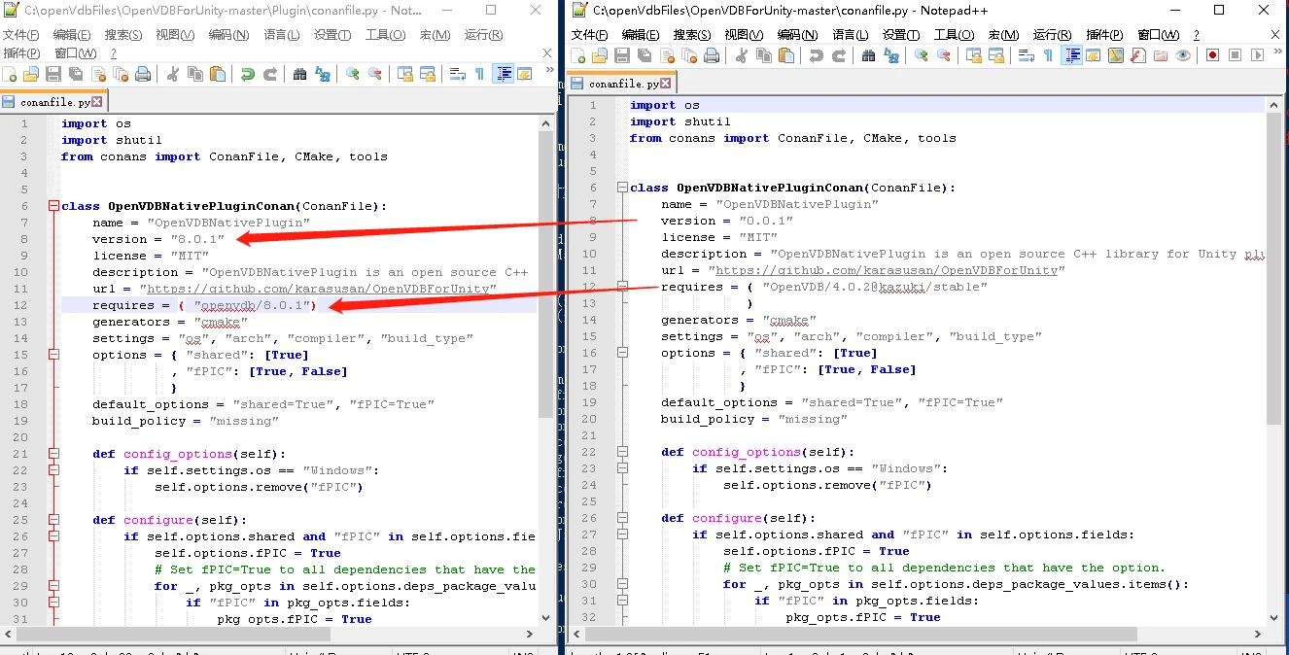
Task: Click github URL string in right window code
Action: point(887,270)
